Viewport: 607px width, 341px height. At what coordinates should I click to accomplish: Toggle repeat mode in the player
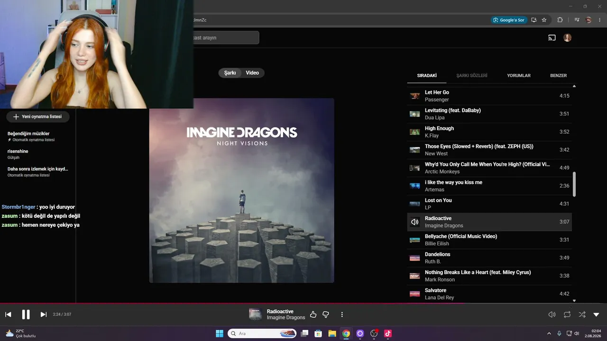tap(567, 314)
